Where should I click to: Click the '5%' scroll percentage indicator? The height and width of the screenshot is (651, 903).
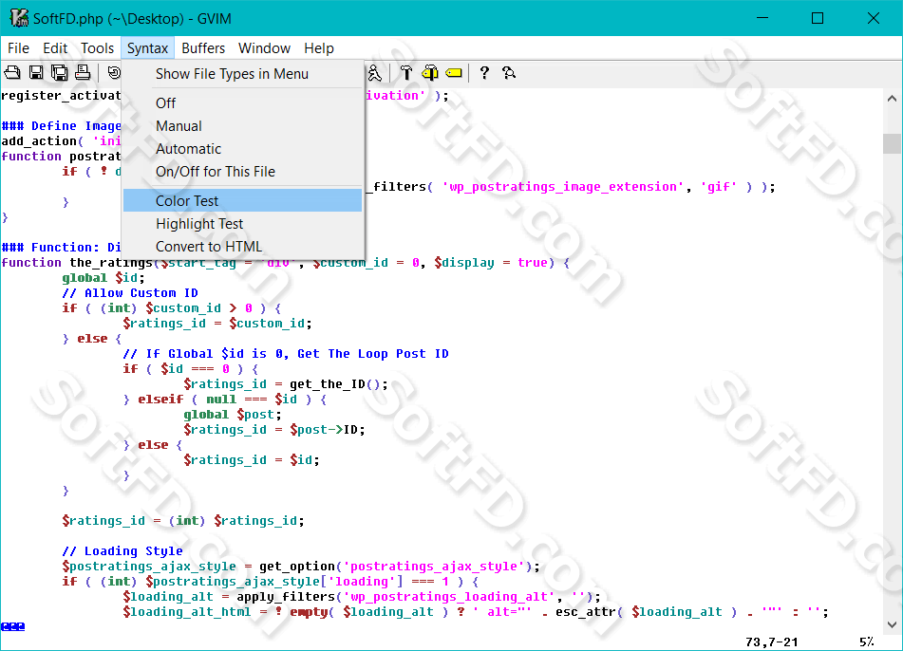[867, 642]
